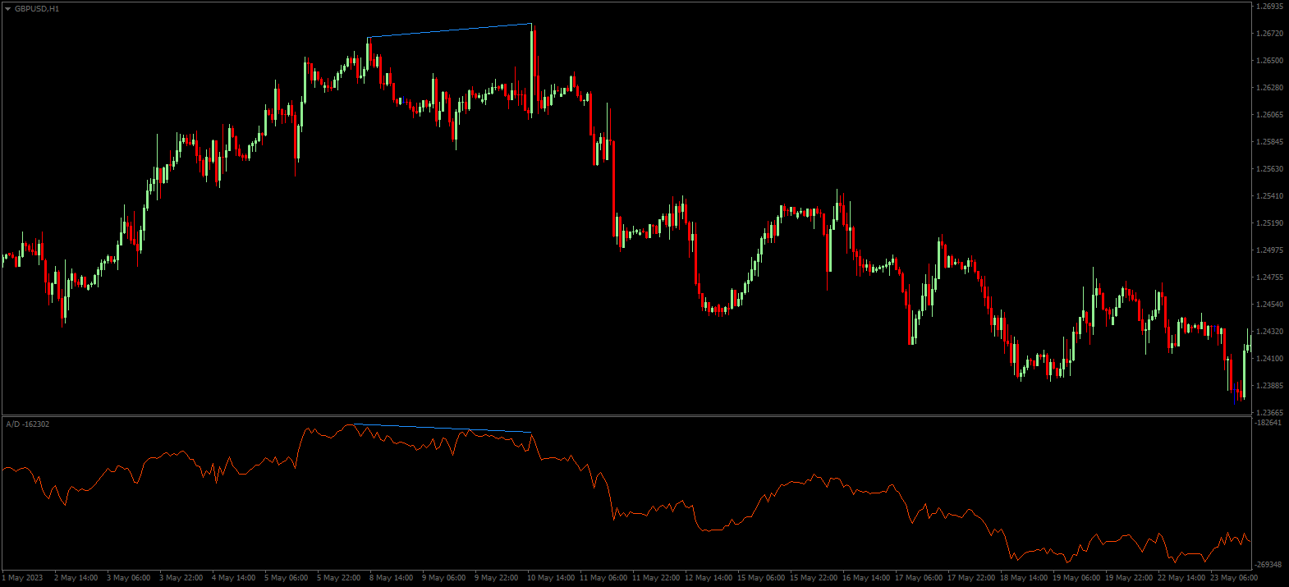Click the 1 May 2023 time label
The image size is (1289, 587).
click(x=23, y=578)
